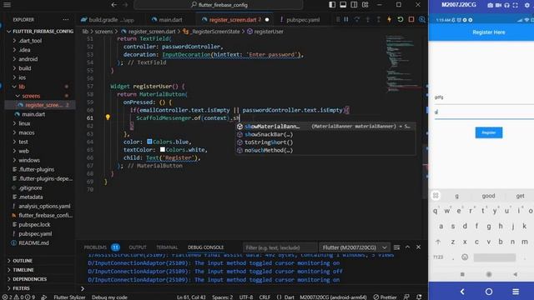This screenshot has width=534, height=300.
Task: Open customize layout icon
Action: [365, 5]
